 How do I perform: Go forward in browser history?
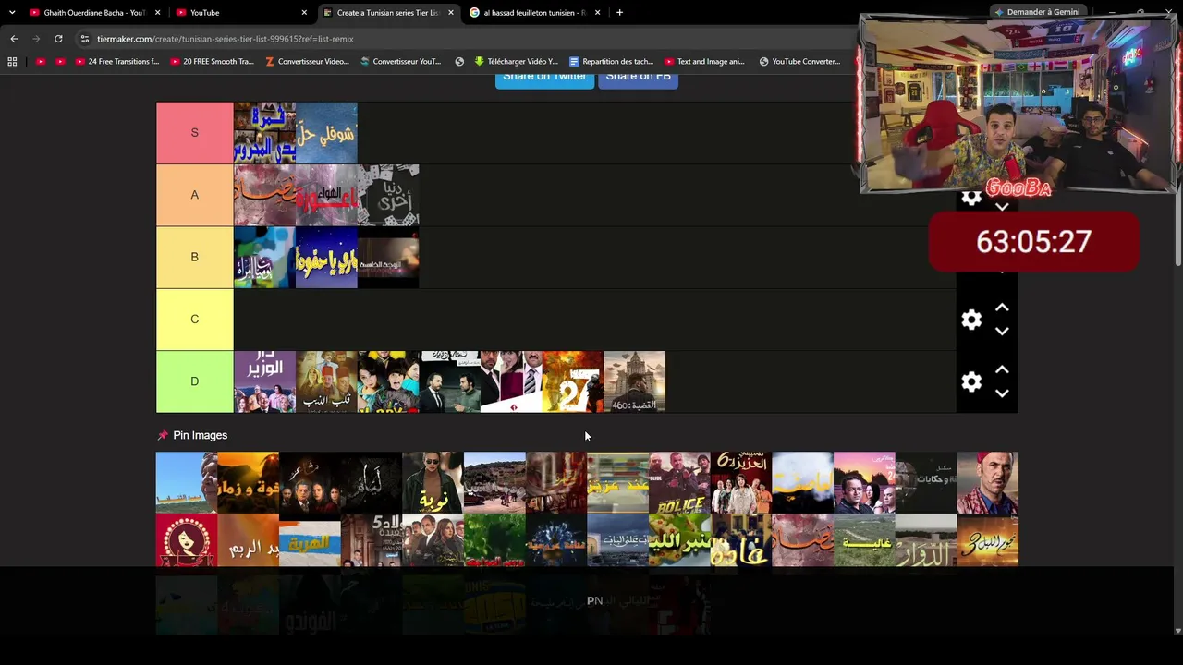coord(36,39)
